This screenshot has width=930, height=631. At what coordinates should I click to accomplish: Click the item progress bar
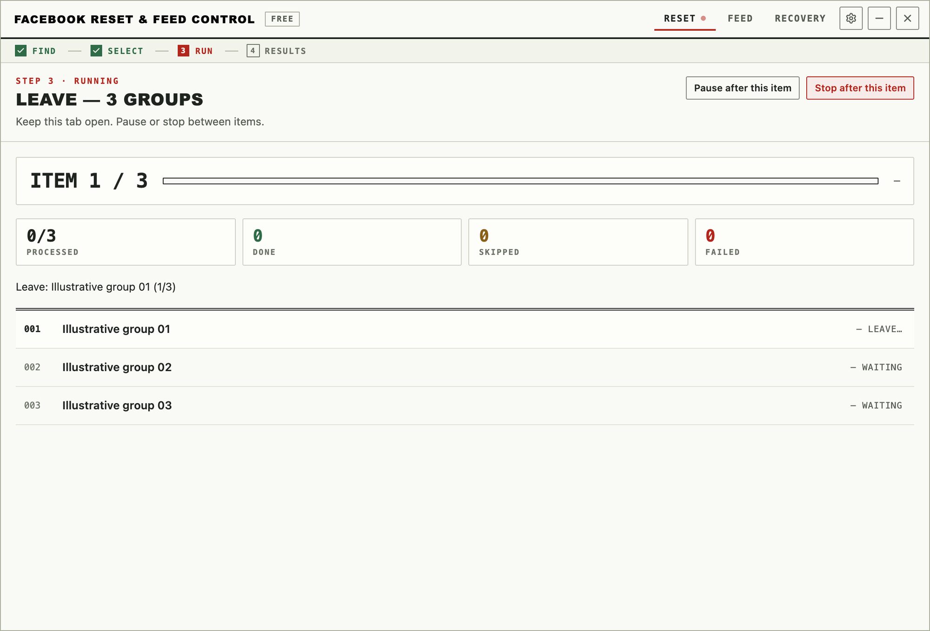(x=520, y=181)
